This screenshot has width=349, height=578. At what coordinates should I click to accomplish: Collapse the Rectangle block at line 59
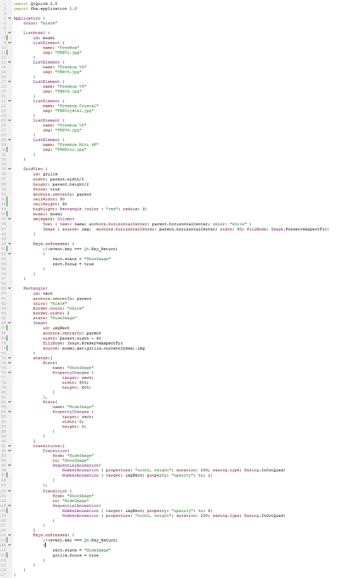tap(9, 288)
